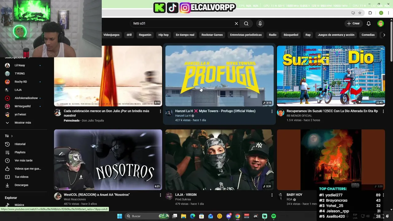The image size is (393, 221).
Task: Select Juegos de aventura y acción chip
Action: coord(336,35)
